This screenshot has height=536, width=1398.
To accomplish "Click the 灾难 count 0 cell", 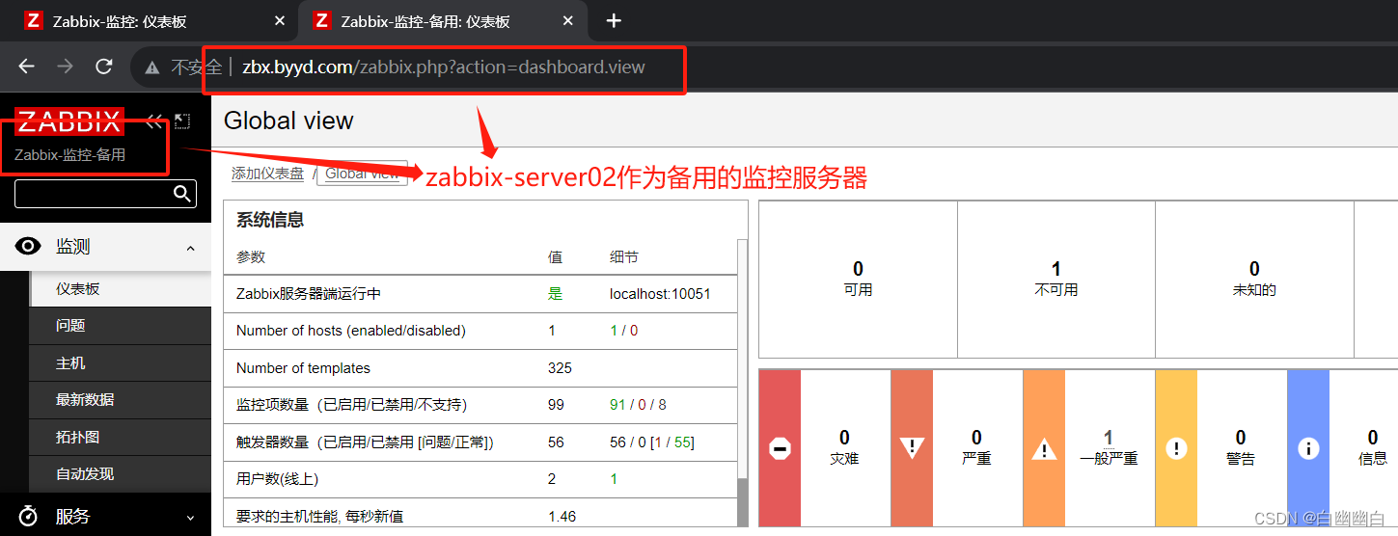I will click(x=844, y=447).
